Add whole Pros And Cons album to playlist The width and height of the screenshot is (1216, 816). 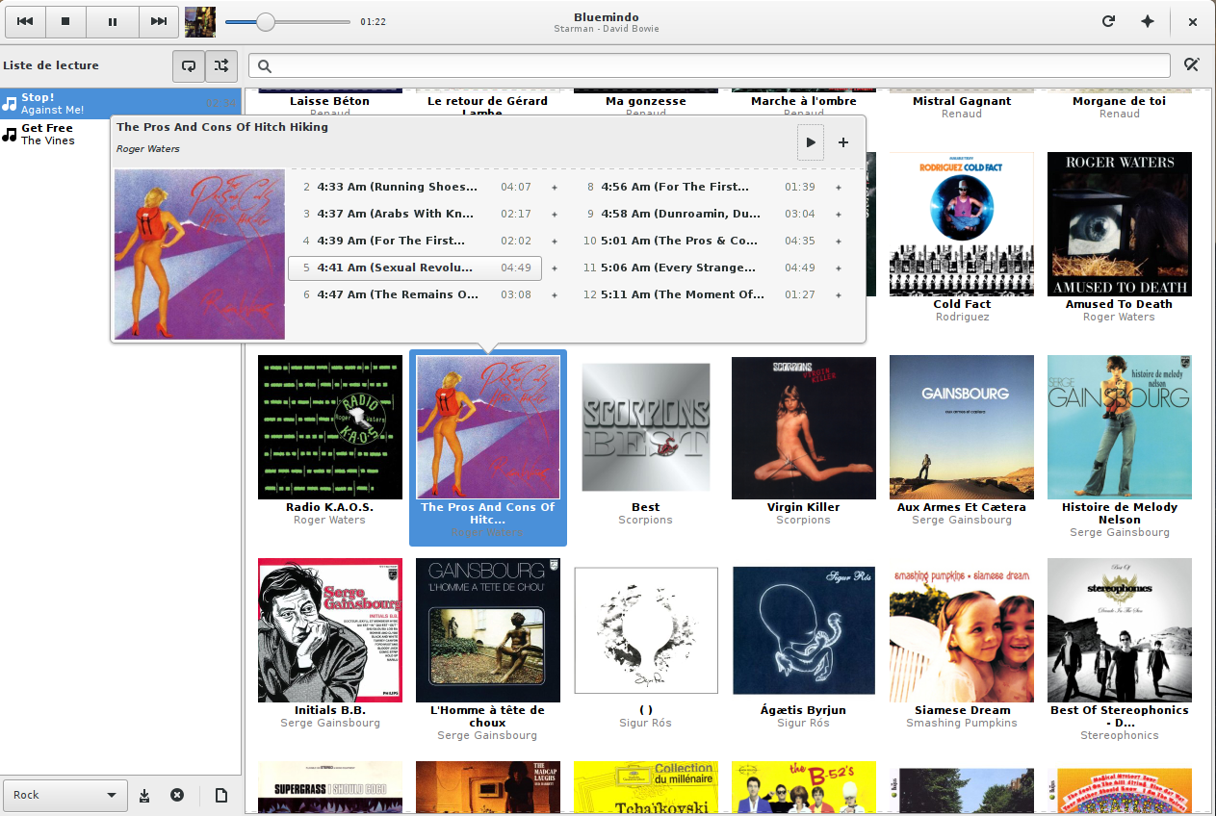pyautogui.click(x=843, y=142)
